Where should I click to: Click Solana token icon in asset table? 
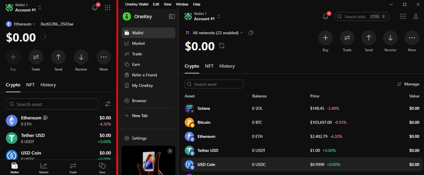189,108
